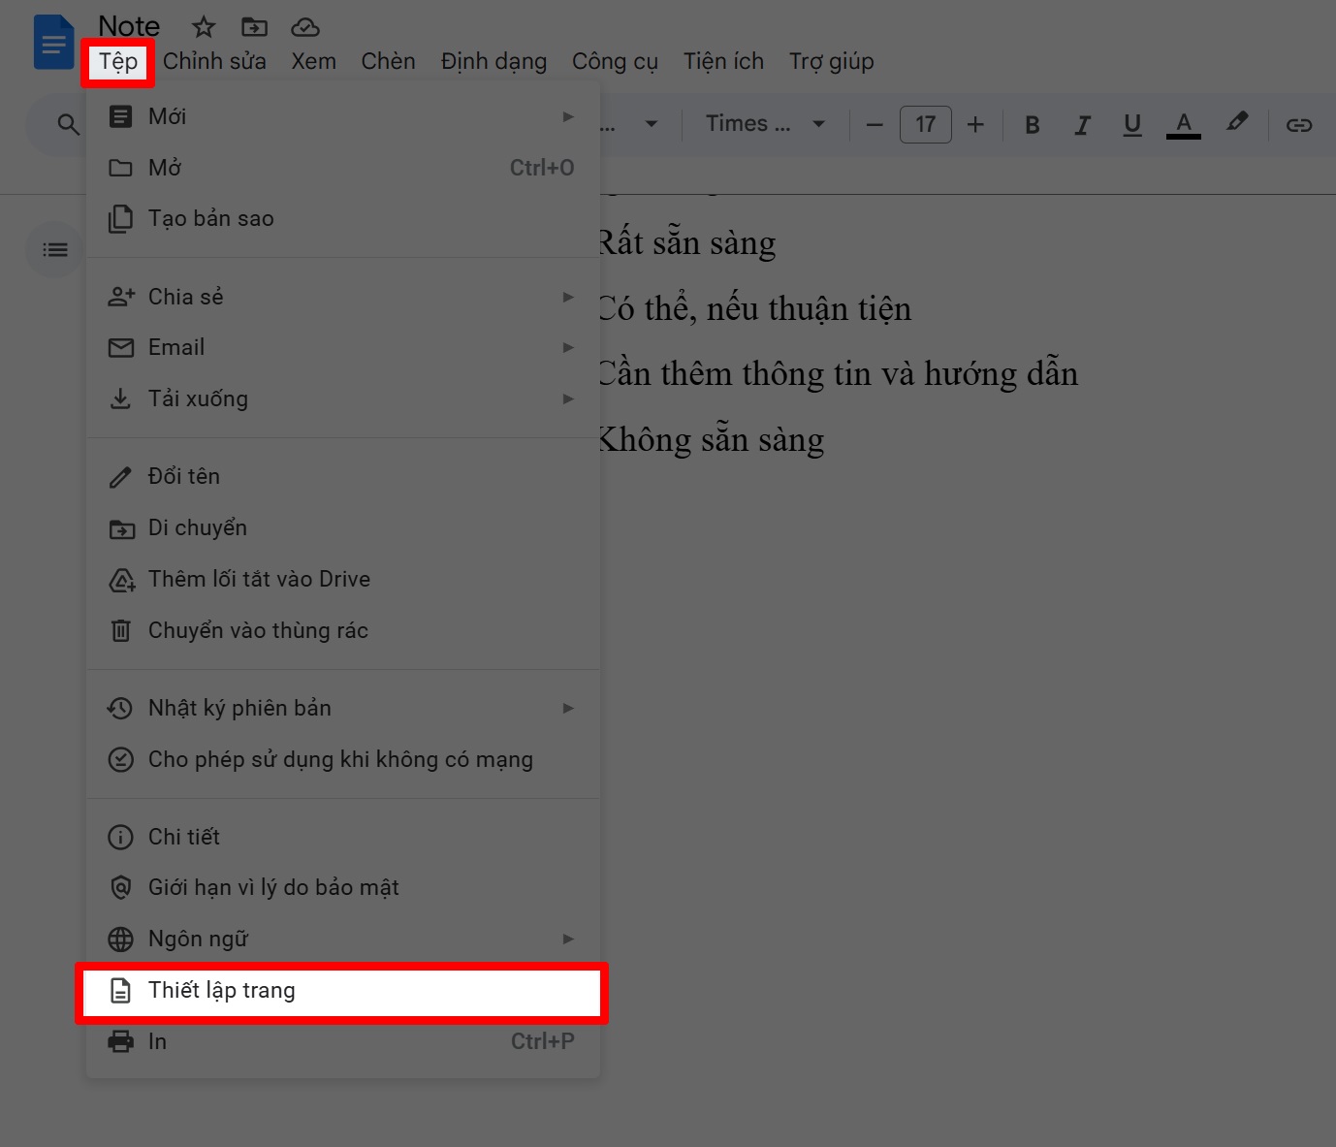Star the Note document
Image resolution: width=1336 pixels, height=1147 pixels.
204,27
